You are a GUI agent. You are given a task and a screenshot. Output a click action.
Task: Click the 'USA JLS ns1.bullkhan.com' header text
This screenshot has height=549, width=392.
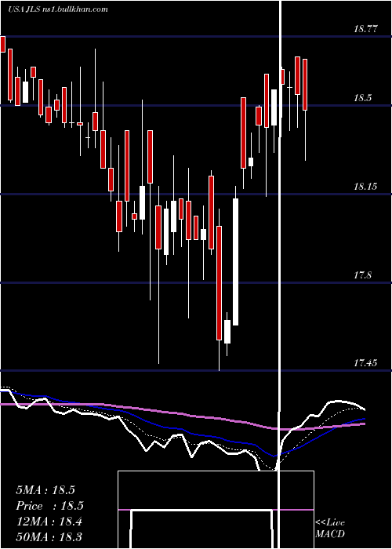pyautogui.click(x=57, y=9)
